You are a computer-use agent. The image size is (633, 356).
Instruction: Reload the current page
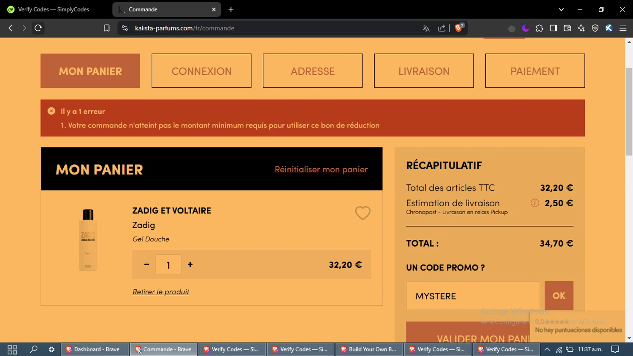click(38, 28)
